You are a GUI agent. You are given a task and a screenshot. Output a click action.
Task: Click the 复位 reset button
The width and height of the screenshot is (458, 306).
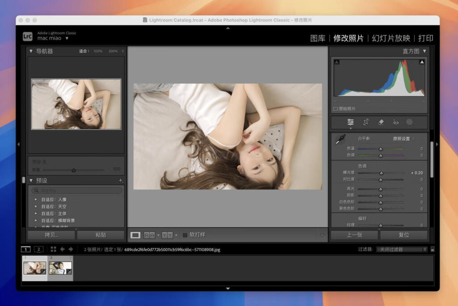coord(403,235)
